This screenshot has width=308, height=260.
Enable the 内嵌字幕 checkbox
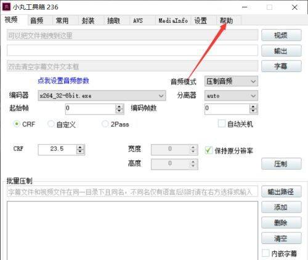(265, 253)
